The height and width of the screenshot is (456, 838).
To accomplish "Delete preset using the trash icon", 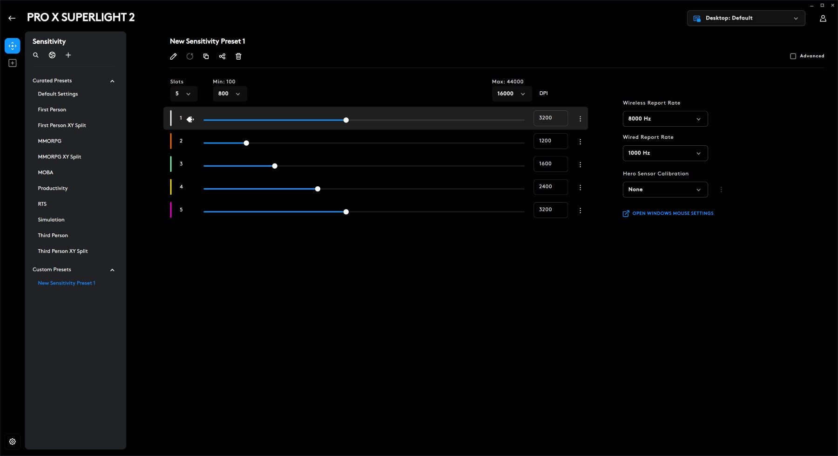I will click(238, 56).
